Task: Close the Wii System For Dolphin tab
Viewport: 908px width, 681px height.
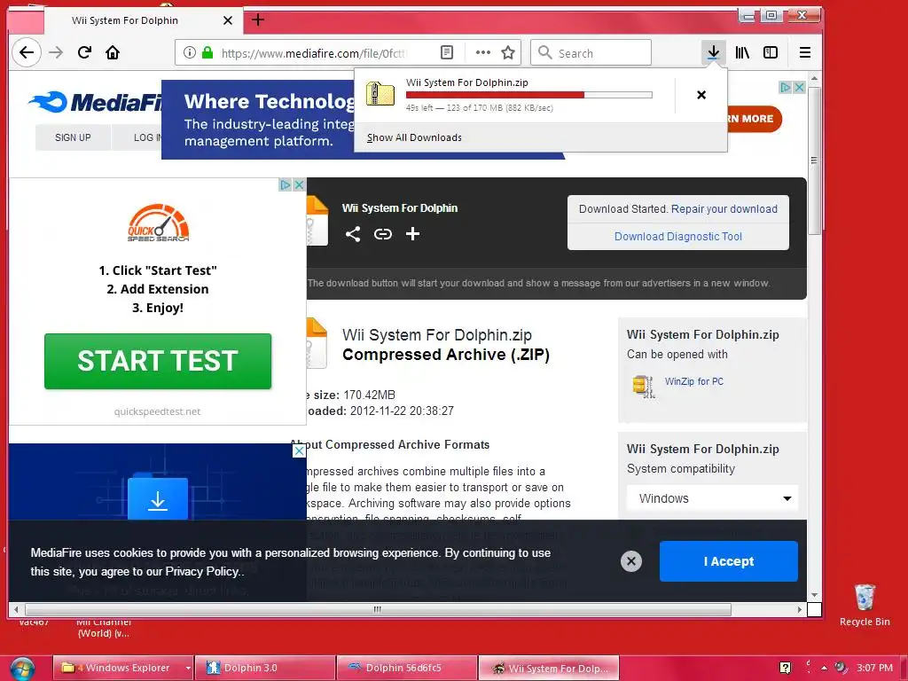Action: coord(228,20)
